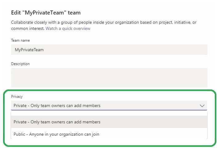Open the Privacy combo box showing Private
The image size is (221, 157).
pos(109,105)
